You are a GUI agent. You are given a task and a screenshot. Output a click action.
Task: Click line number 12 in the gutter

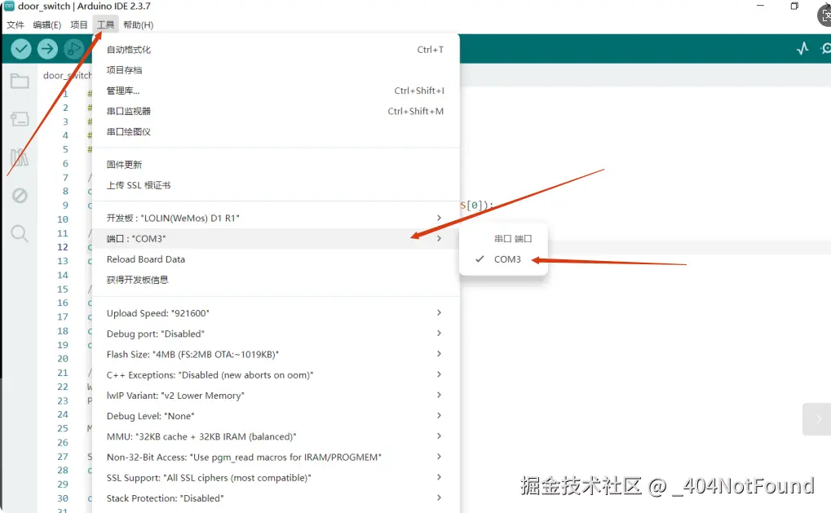pyautogui.click(x=63, y=247)
